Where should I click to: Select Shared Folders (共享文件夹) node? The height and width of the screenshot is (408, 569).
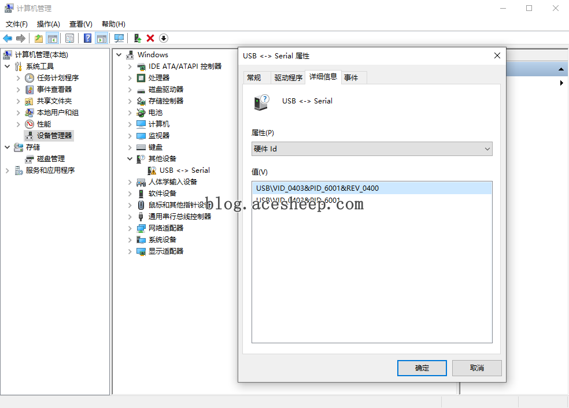(x=54, y=101)
